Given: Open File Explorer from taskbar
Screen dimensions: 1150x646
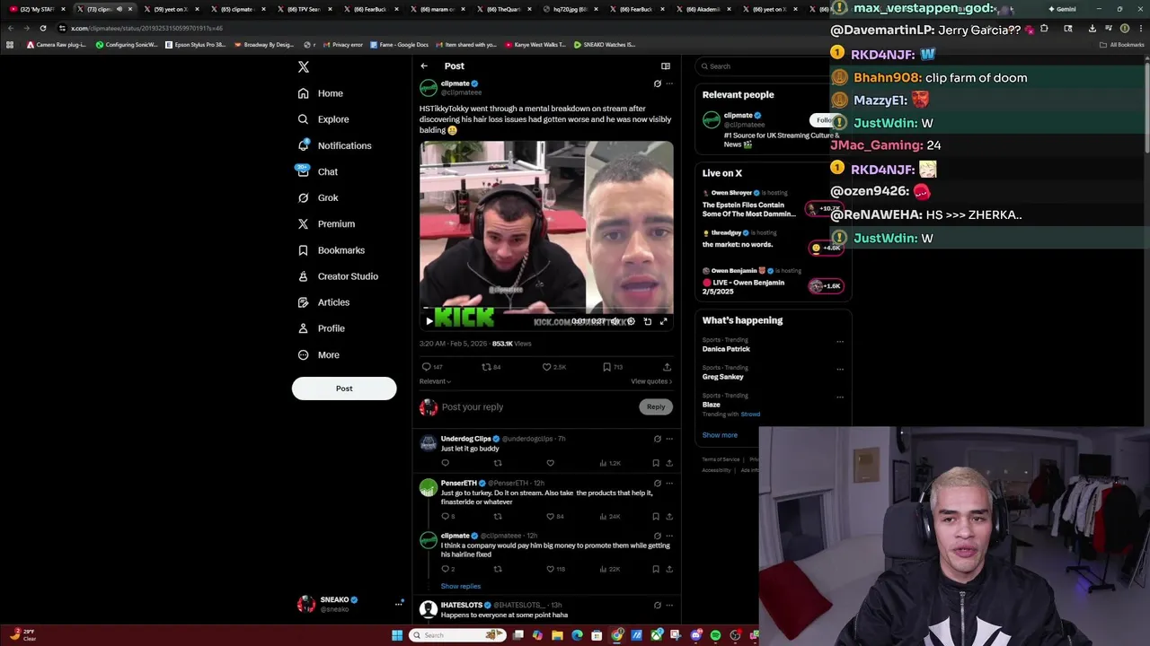Looking at the screenshot, I should pyautogui.click(x=557, y=635).
